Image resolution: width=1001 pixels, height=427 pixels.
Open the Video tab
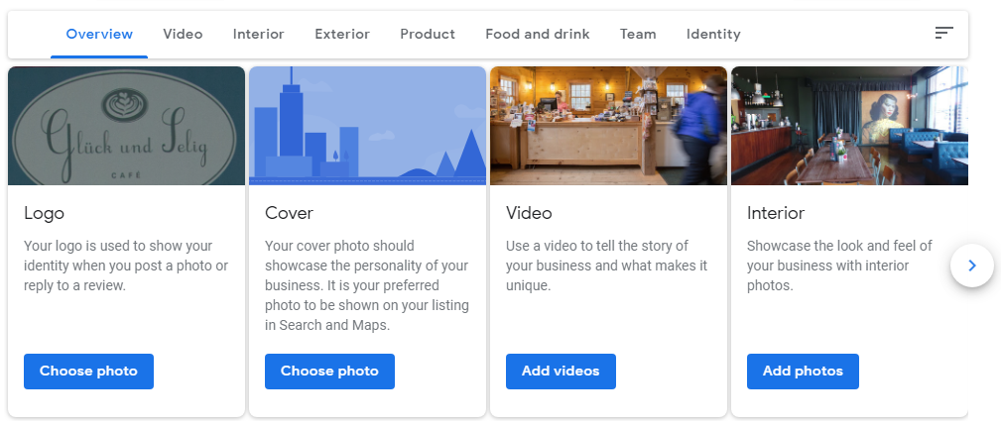pyautogui.click(x=183, y=35)
